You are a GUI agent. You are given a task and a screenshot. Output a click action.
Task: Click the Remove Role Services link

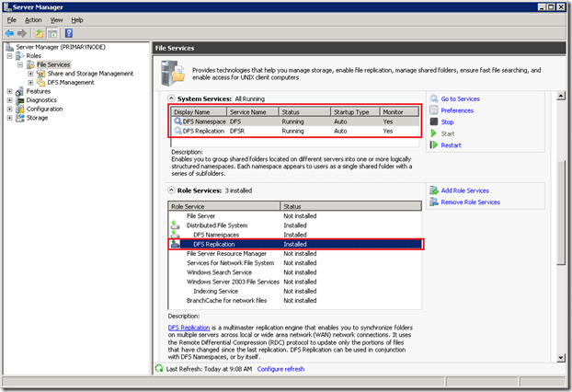[470, 202]
